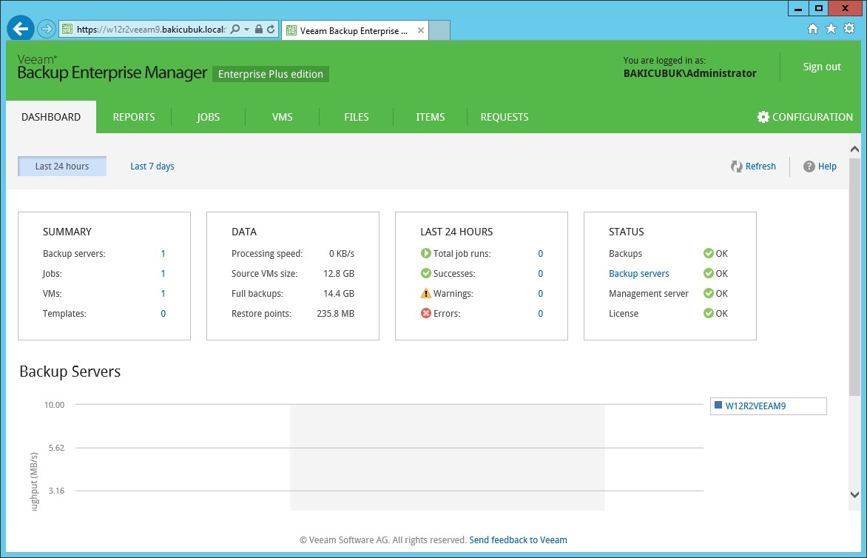
Task: Open the VMS tab
Action: pyautogui.click(x=282, y=117)
